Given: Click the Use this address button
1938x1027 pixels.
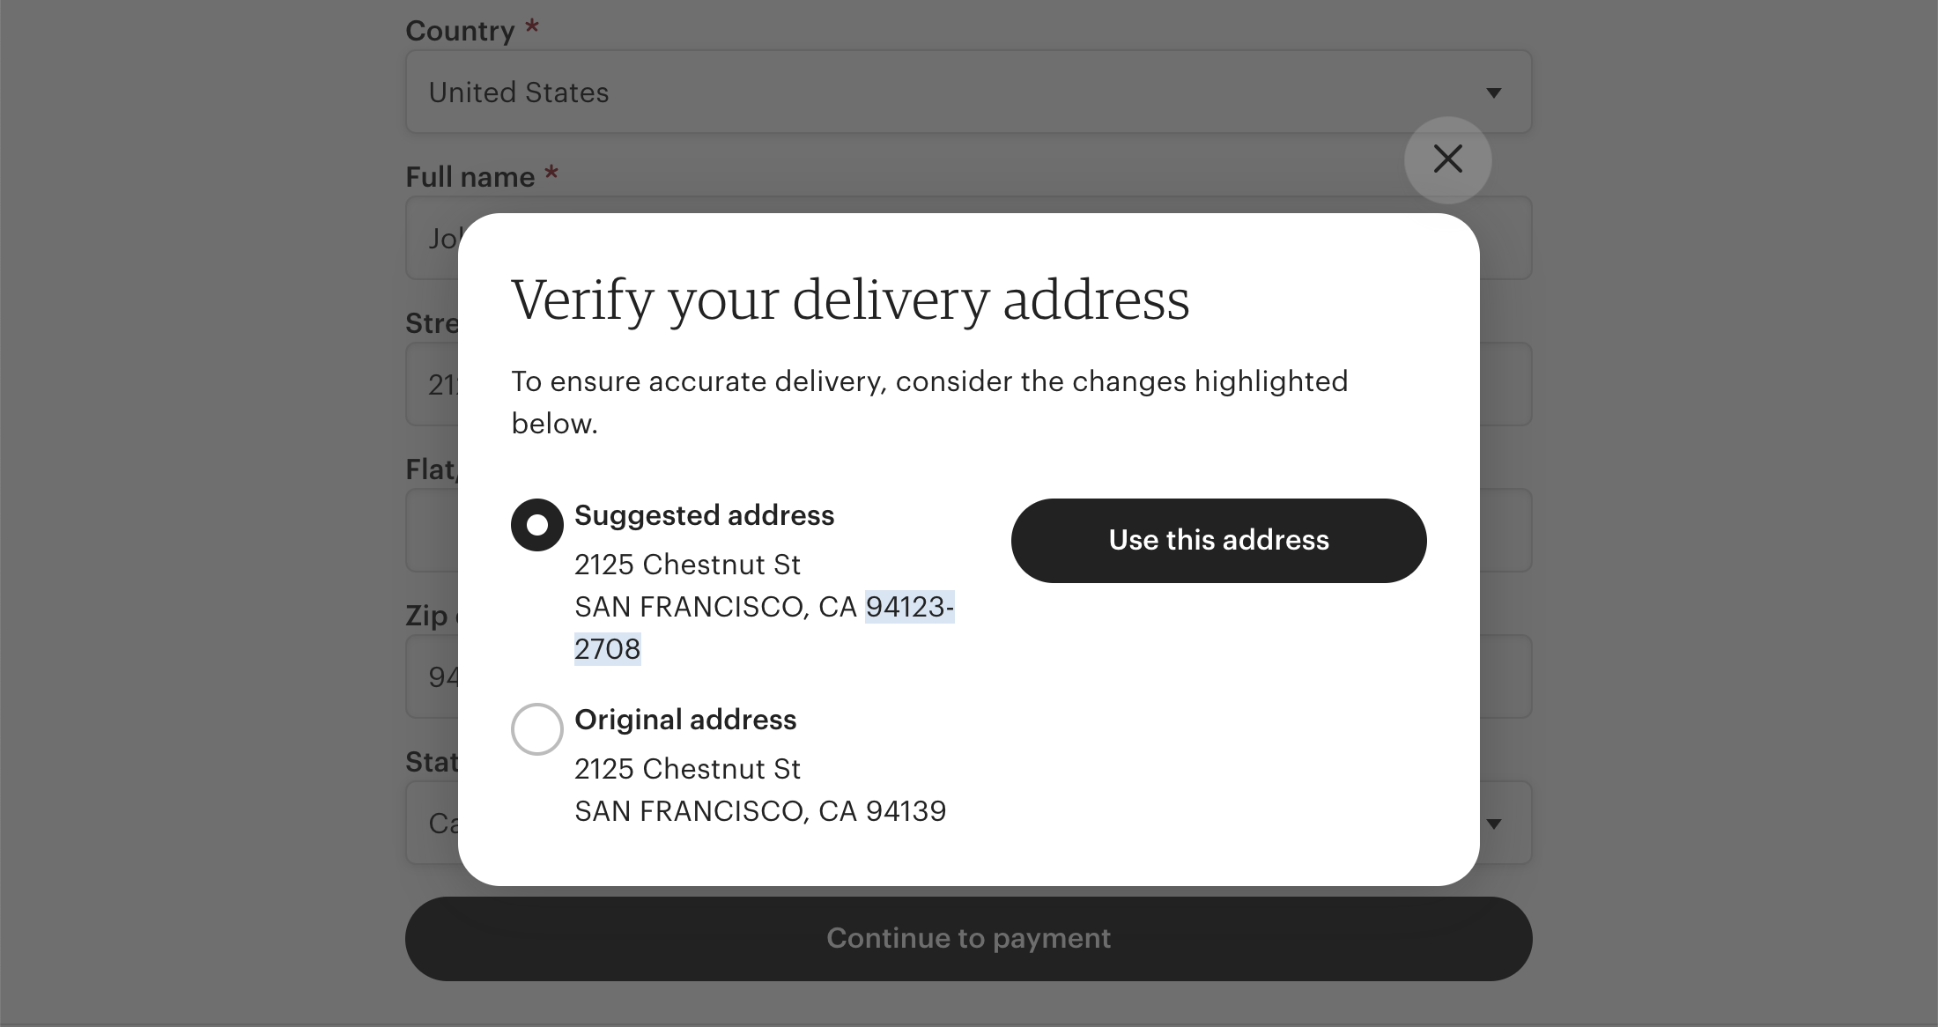Looking at the screenshot, I should (x=1218, y=540).
